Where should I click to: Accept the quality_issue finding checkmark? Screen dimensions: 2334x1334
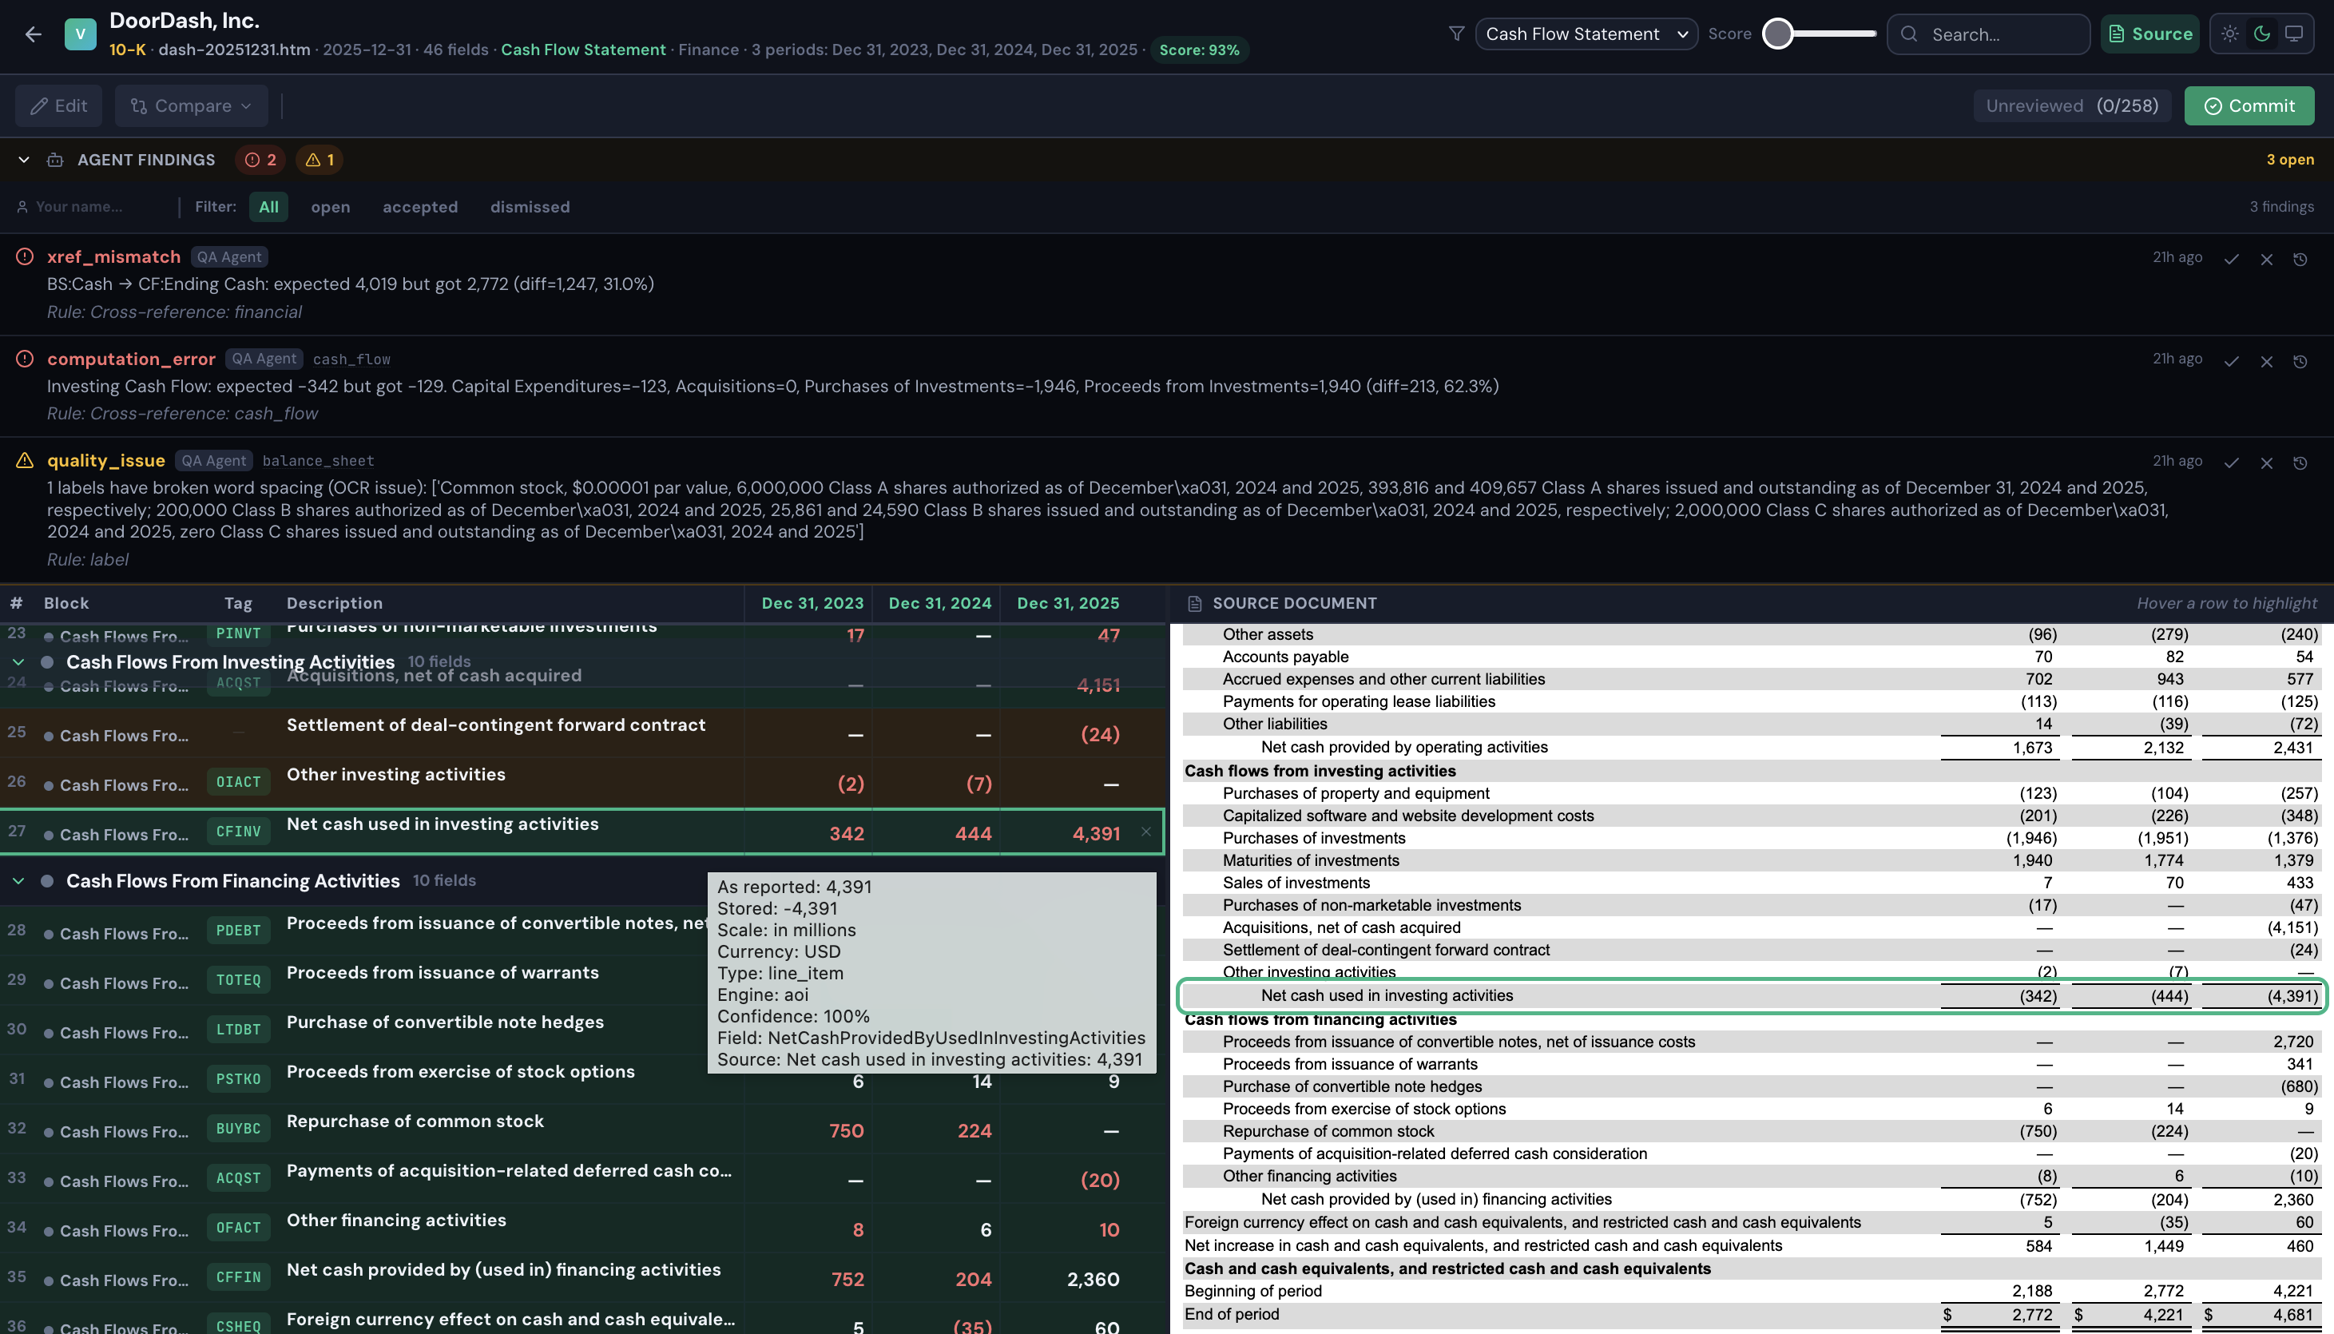coord(2232,463)
